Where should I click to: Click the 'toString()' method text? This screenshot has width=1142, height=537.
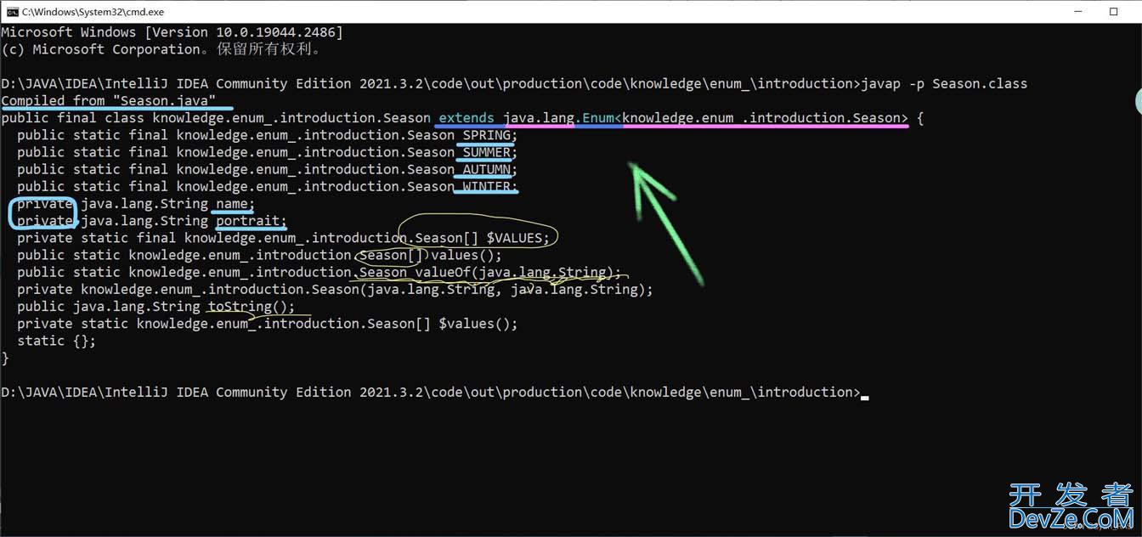(x=248, y=306)
